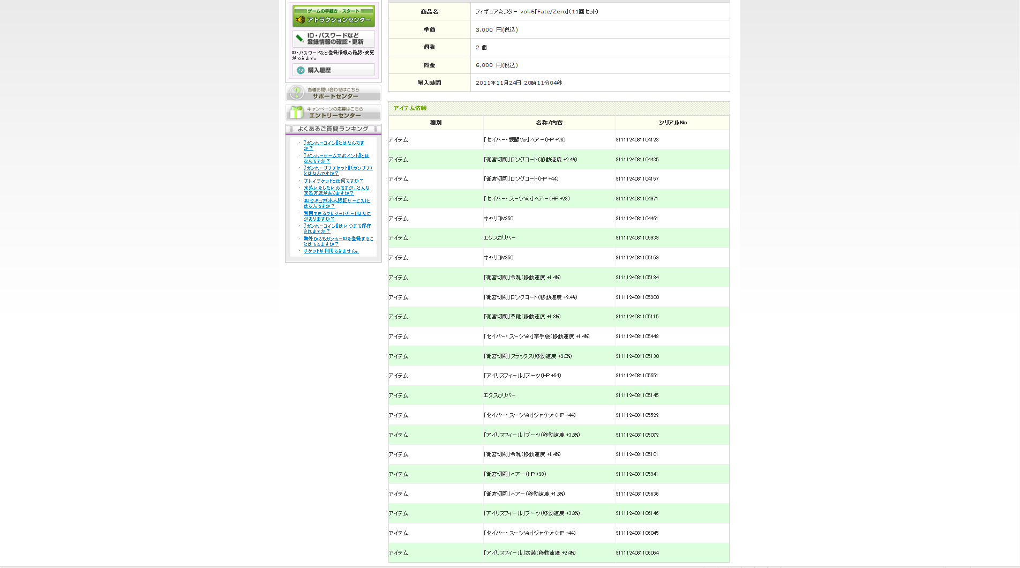Click the 名称/内容 column header

[x=549, y=123]
